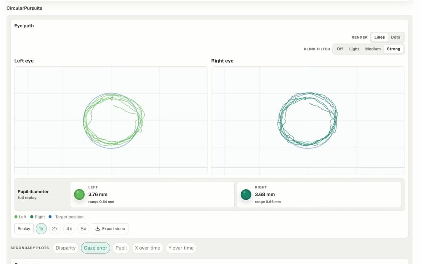The width and height of the screenshot is (422, 264).
Task: Set playback speed to 1x
Action: [x=41, y=229]
